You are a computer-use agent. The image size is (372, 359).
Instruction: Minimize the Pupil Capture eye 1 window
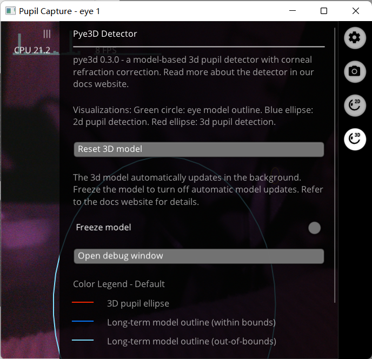[293, 11]
